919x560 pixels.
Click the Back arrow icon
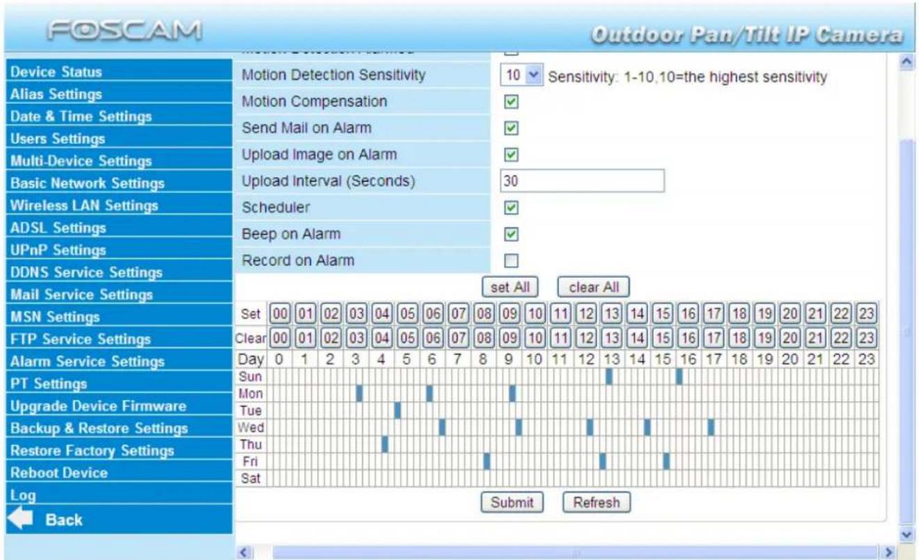21,519
